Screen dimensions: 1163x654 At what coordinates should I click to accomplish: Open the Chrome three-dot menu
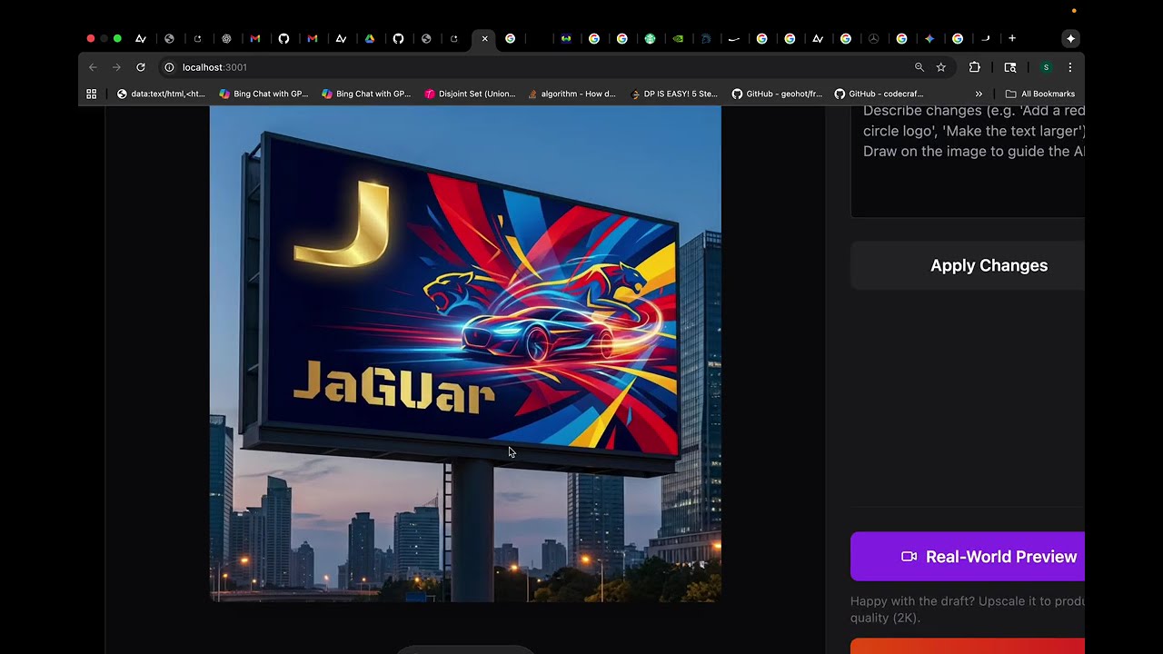click(x=1070, y=67)
